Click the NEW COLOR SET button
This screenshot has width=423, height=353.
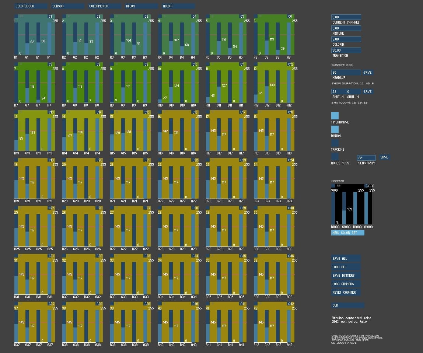[x=348, y=233]
